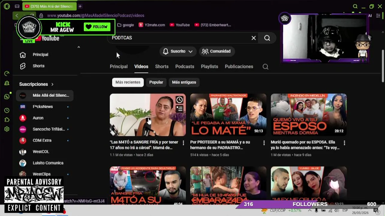Image resolution: width=385 pixels, height=216 pixels.
Task: Select the Videos channel tab
Action: pos(141,67)
